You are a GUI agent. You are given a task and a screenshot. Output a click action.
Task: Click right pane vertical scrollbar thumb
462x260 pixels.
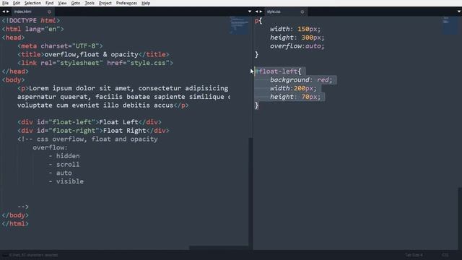(460, 218)
